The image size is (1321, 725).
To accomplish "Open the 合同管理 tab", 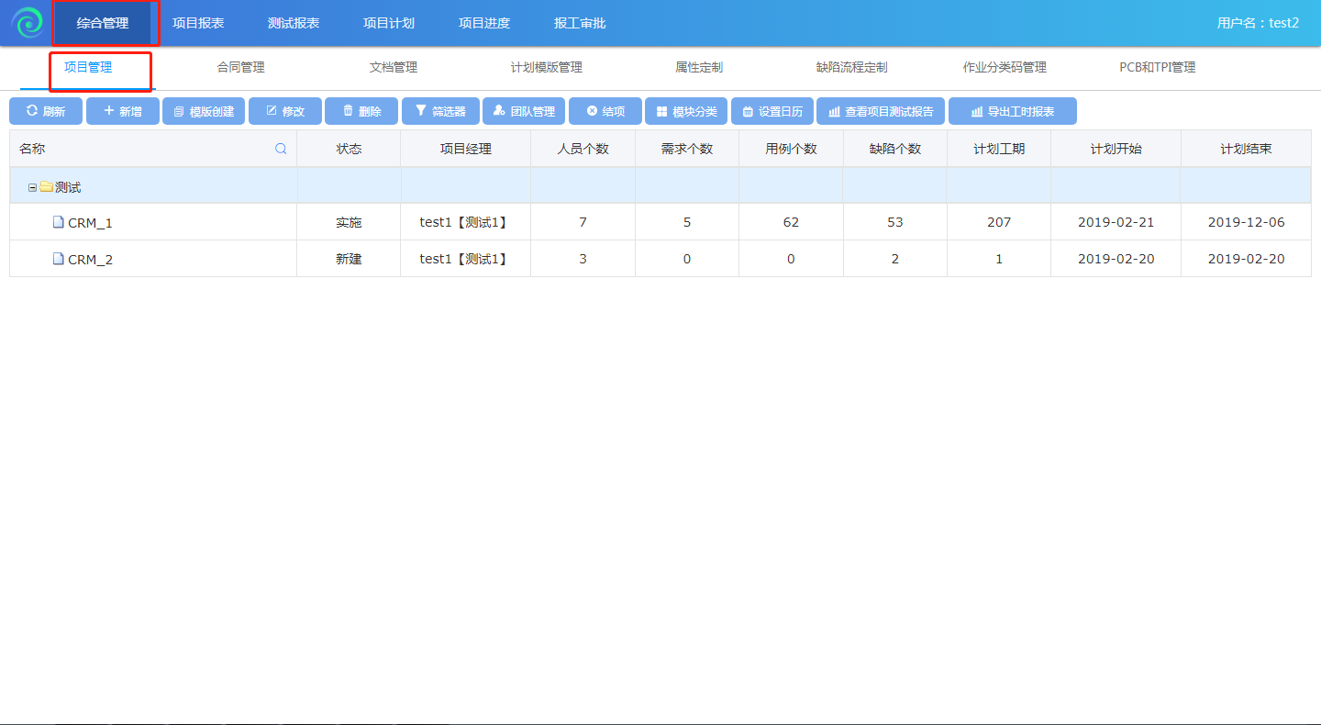I will pyautogui.click(x=240, y=67).
